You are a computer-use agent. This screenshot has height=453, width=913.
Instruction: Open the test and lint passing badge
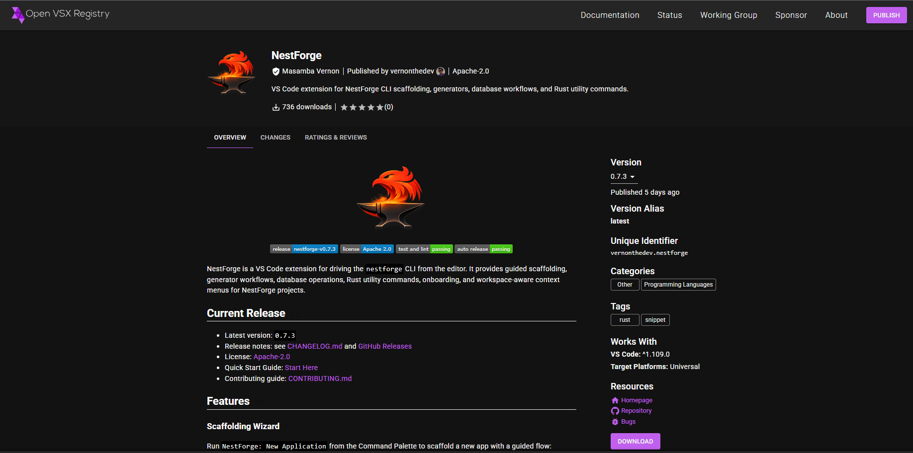424,249
